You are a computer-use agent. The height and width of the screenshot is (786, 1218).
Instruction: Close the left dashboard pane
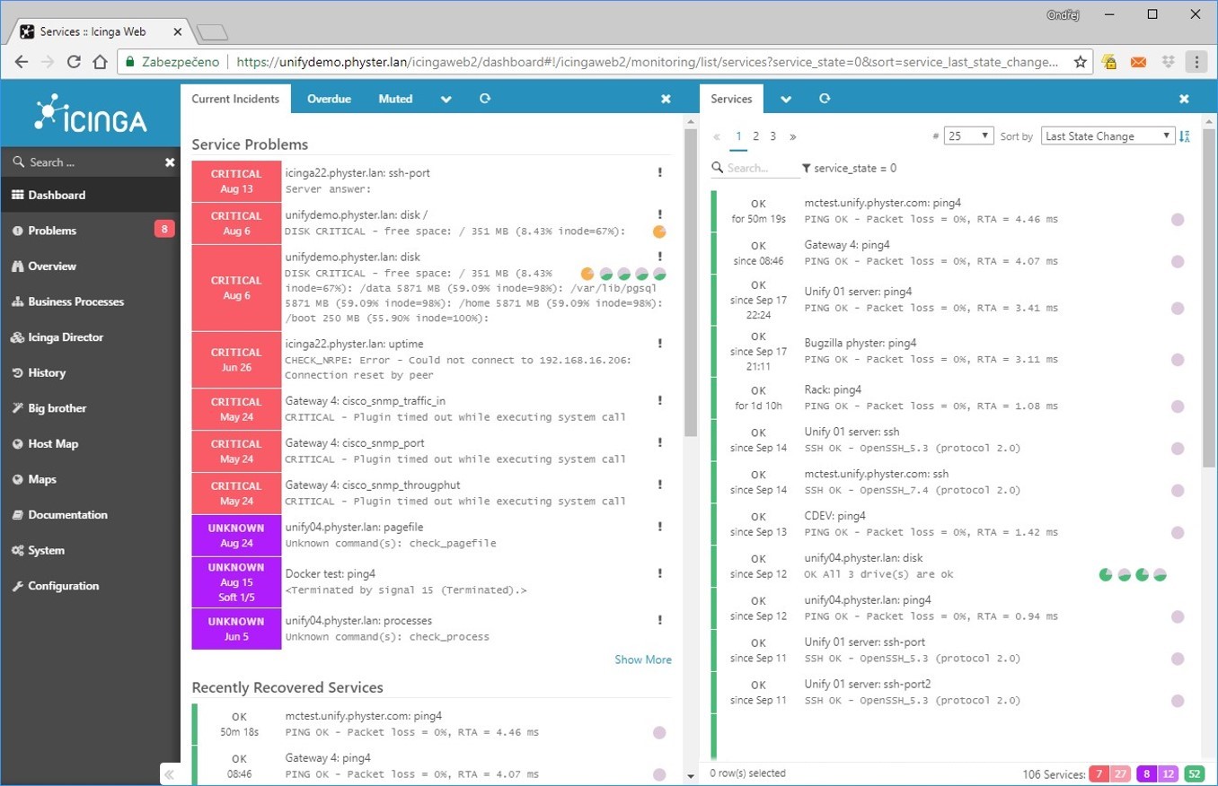coord(666,99)
